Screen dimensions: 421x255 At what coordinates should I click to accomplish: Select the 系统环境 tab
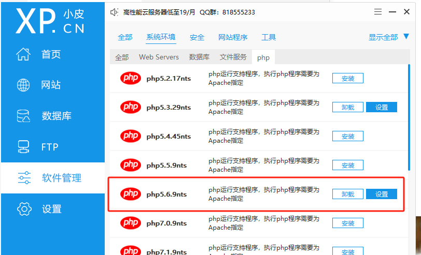pos(161,37)
